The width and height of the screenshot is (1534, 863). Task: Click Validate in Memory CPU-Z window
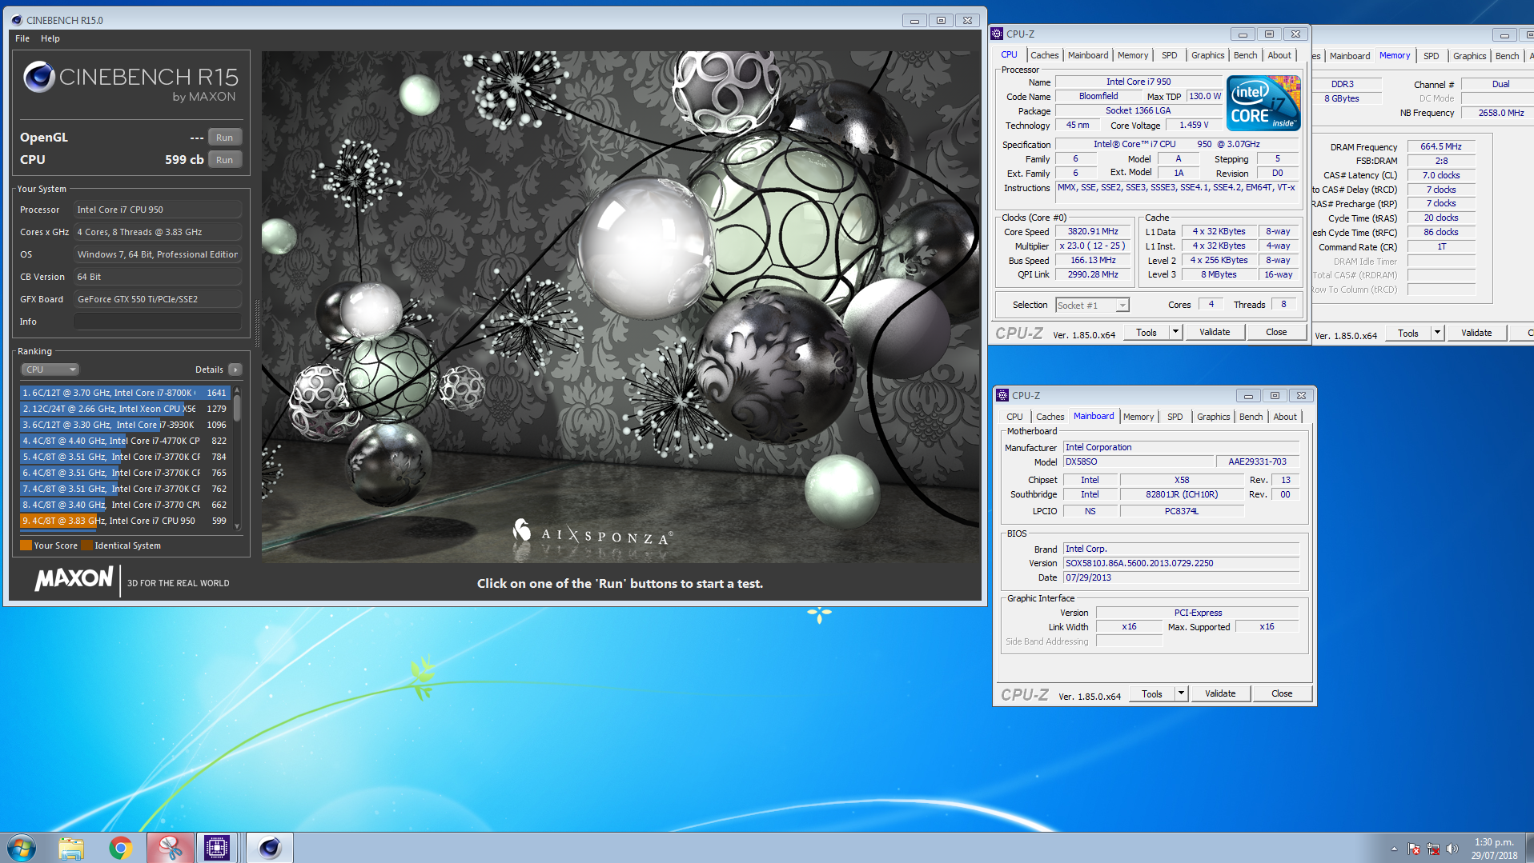tap(1476, 334)
